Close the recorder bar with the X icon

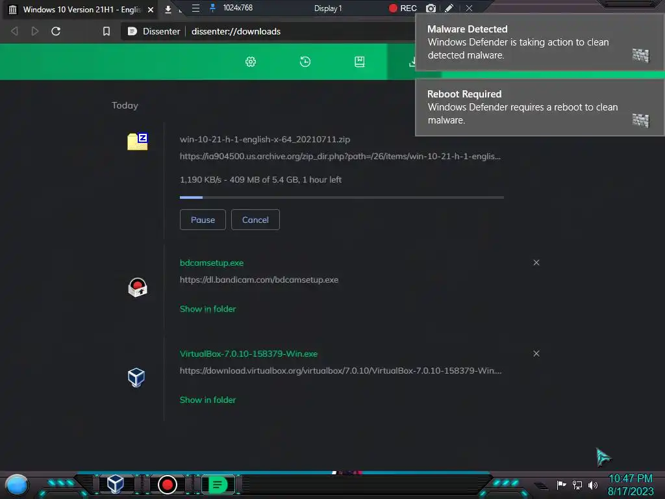469,8
